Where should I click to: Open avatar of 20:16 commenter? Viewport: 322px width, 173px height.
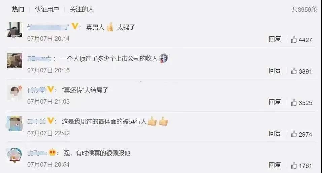tap(14, 61)
